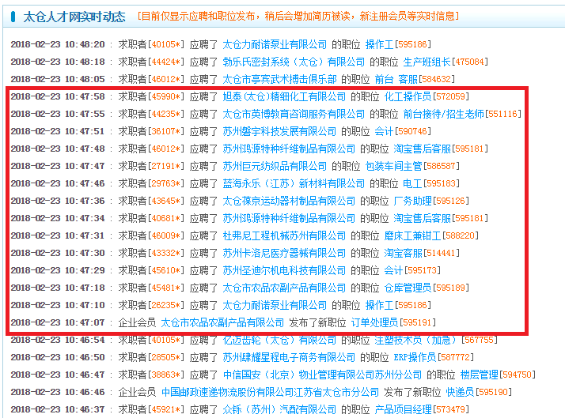Click job seeker ID 43645*
565x418 pixels.
pyautogui.click(x=165, y=201)
